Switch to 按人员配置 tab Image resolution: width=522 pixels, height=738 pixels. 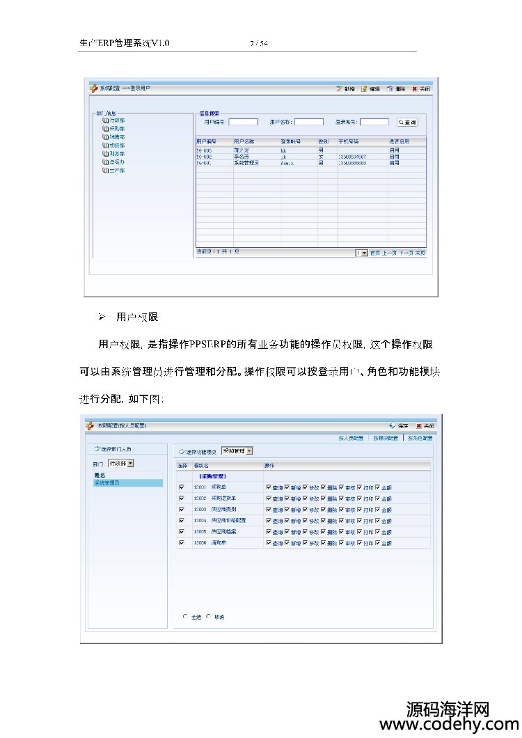click(x=351, y=438)
